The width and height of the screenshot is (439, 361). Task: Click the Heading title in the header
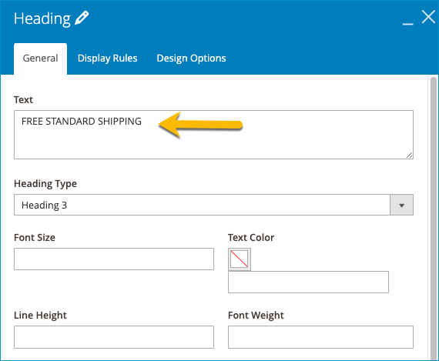pyautogui.click(x=42, y=18)
